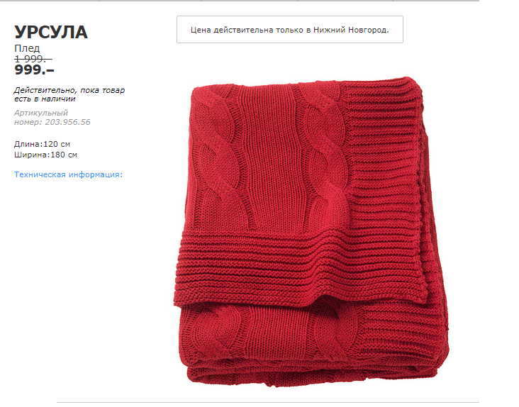Click the last segment of top gray bar
519x407 pixels.
pyautogui.click(x=436, y=1)
